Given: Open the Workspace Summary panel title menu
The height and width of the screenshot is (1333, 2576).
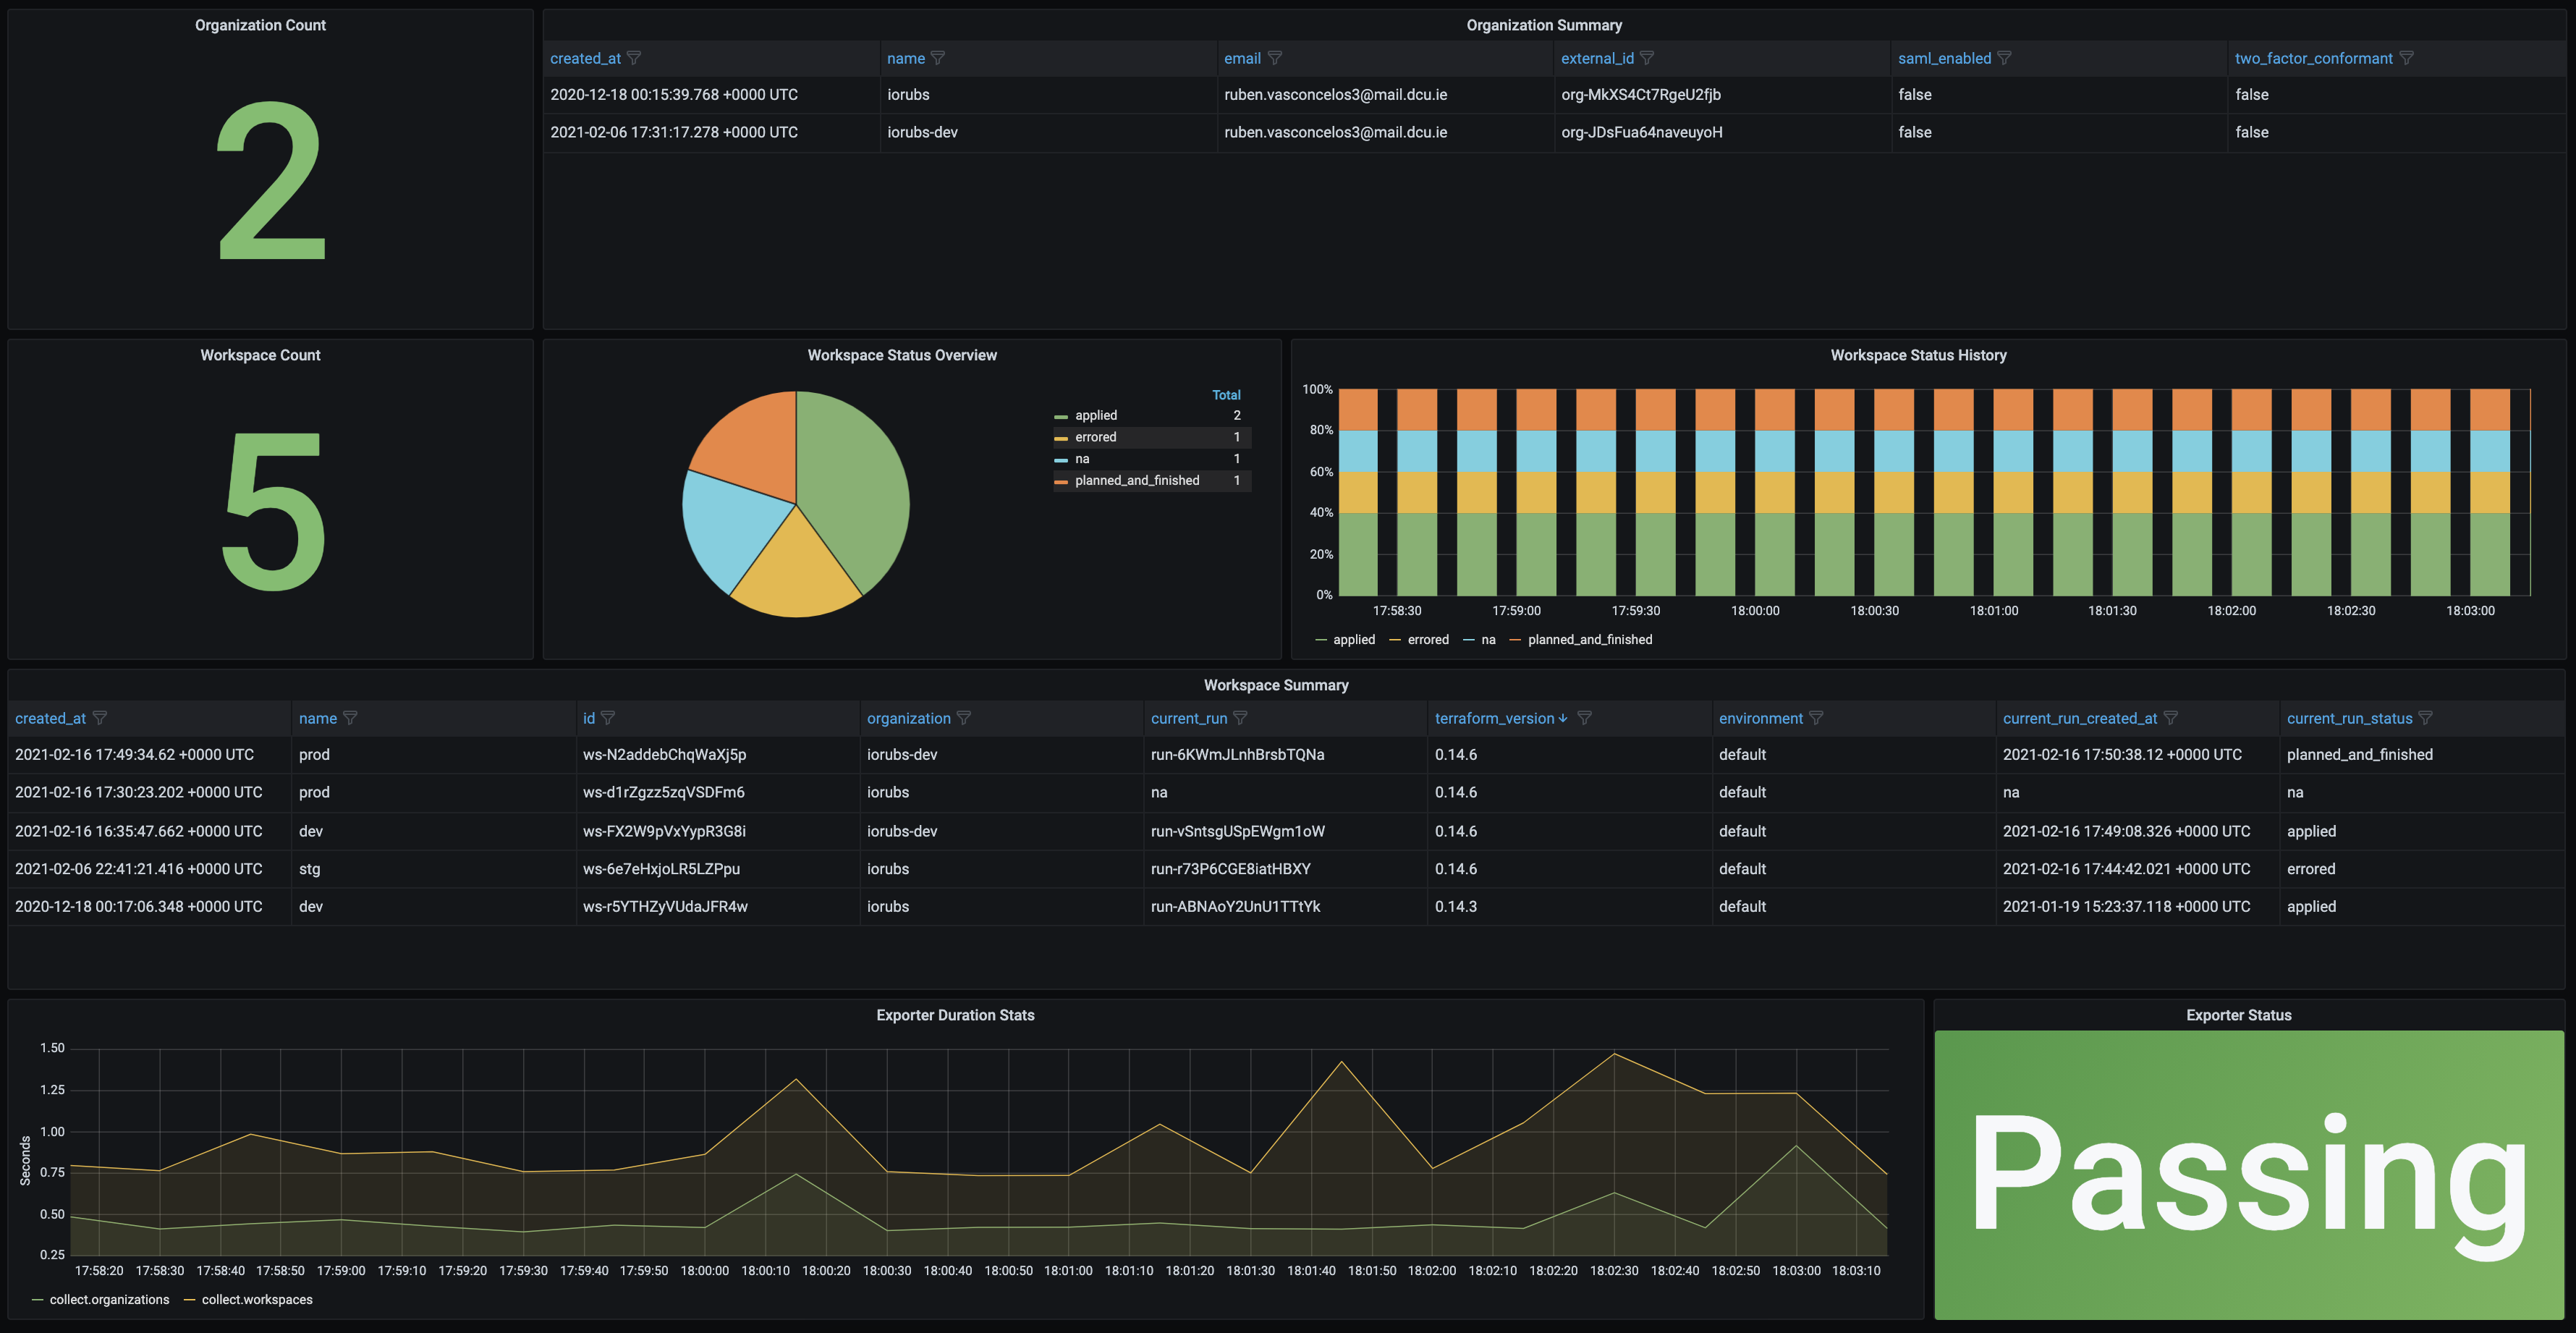Looking at the screenshot, I should pos(1276,685).
